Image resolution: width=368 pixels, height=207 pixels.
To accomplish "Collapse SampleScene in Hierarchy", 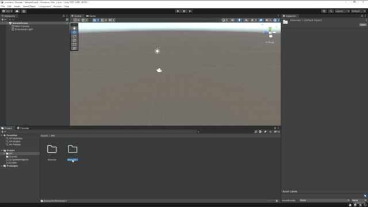I will click(7, 23).
